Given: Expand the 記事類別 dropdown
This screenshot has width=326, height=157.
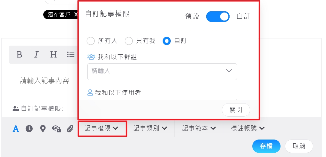Looking at the screenshot, I should (x=150, y=128).
